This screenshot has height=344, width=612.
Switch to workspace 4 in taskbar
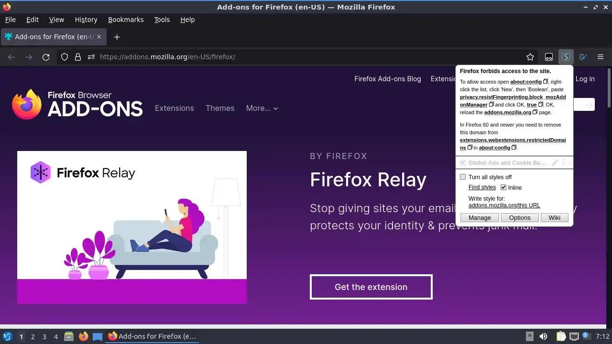(x=55, y=336)
